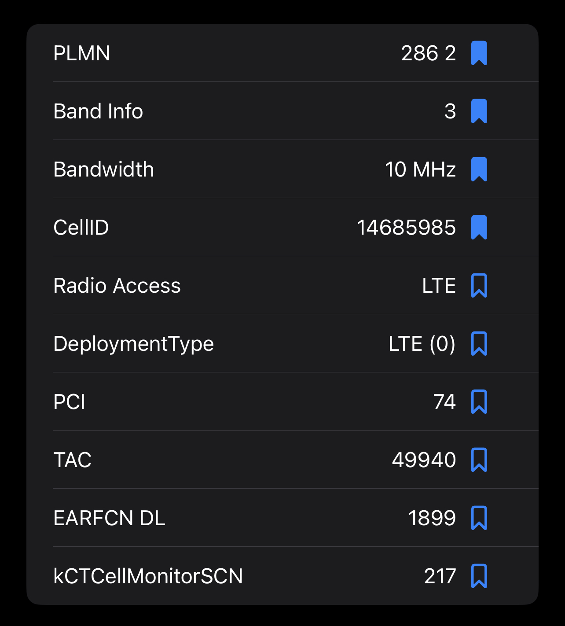Select the PLMN label
Screen dimensions: 565x626
pyautogui.click(x=81, y=53)
